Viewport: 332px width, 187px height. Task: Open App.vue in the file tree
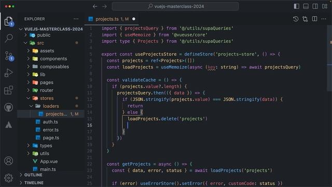51,162
